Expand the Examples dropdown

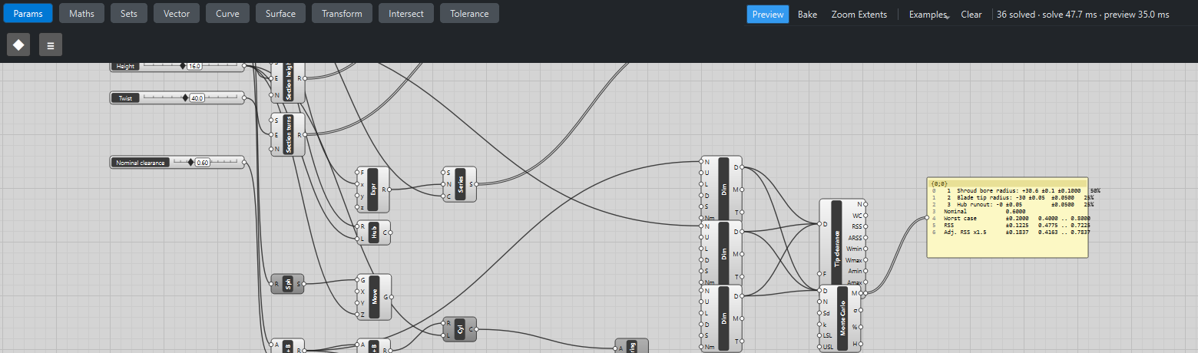928,15
